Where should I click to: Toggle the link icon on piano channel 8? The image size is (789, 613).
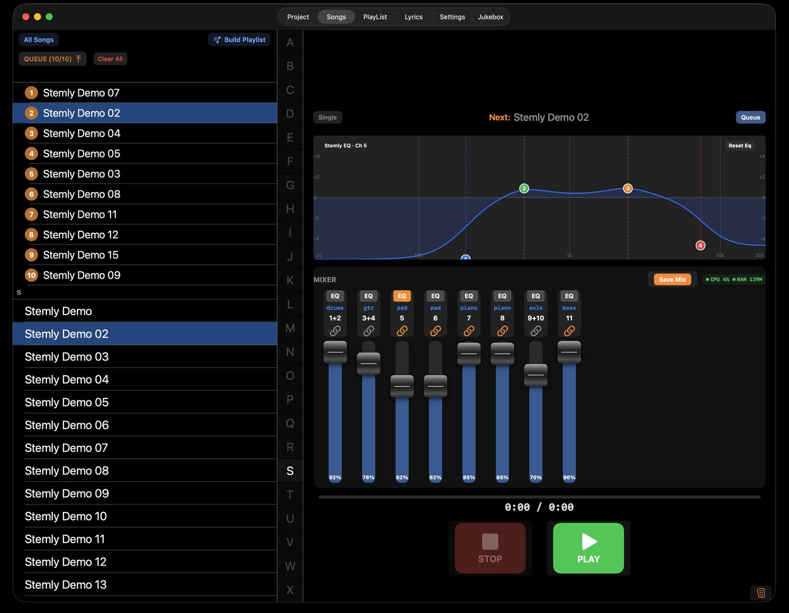pos(502,331)
